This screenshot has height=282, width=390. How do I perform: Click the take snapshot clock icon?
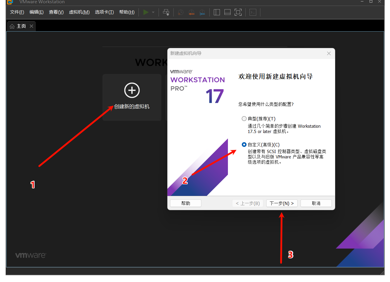coord(181,12)
